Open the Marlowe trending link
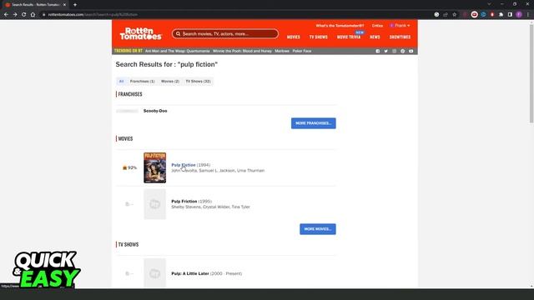534x300 pixels. [x=282, y=51]
